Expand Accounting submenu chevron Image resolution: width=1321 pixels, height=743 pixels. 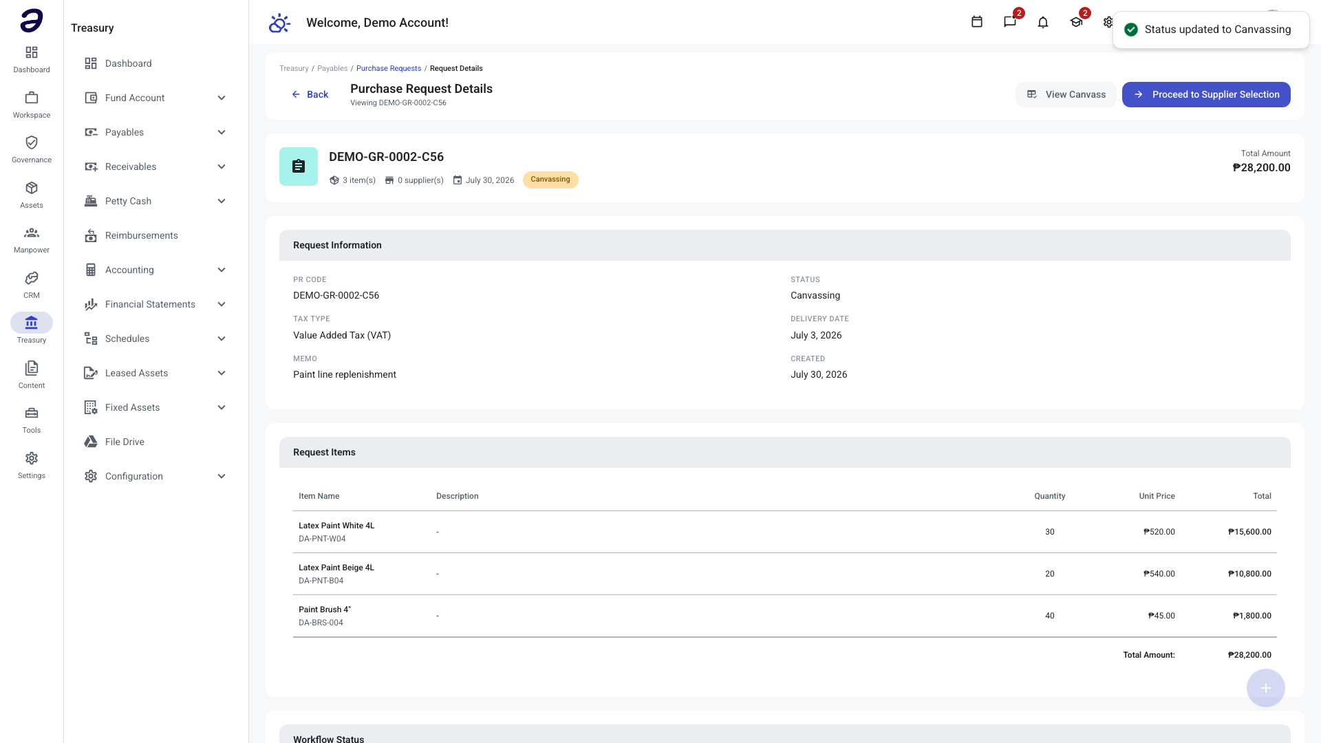pyautogui.click(x=222, y=270)
